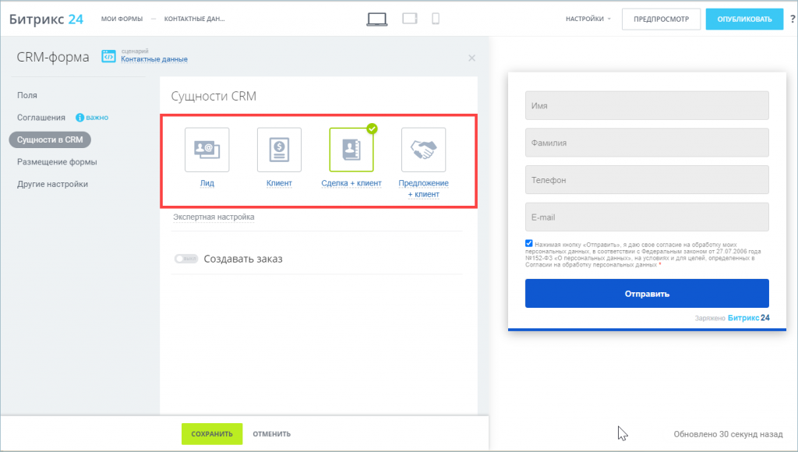Viewport: 798px width, 452px height.
Task: Select the Сущности в CRM section
Action: pyautogui.click(x=50, y=139)
